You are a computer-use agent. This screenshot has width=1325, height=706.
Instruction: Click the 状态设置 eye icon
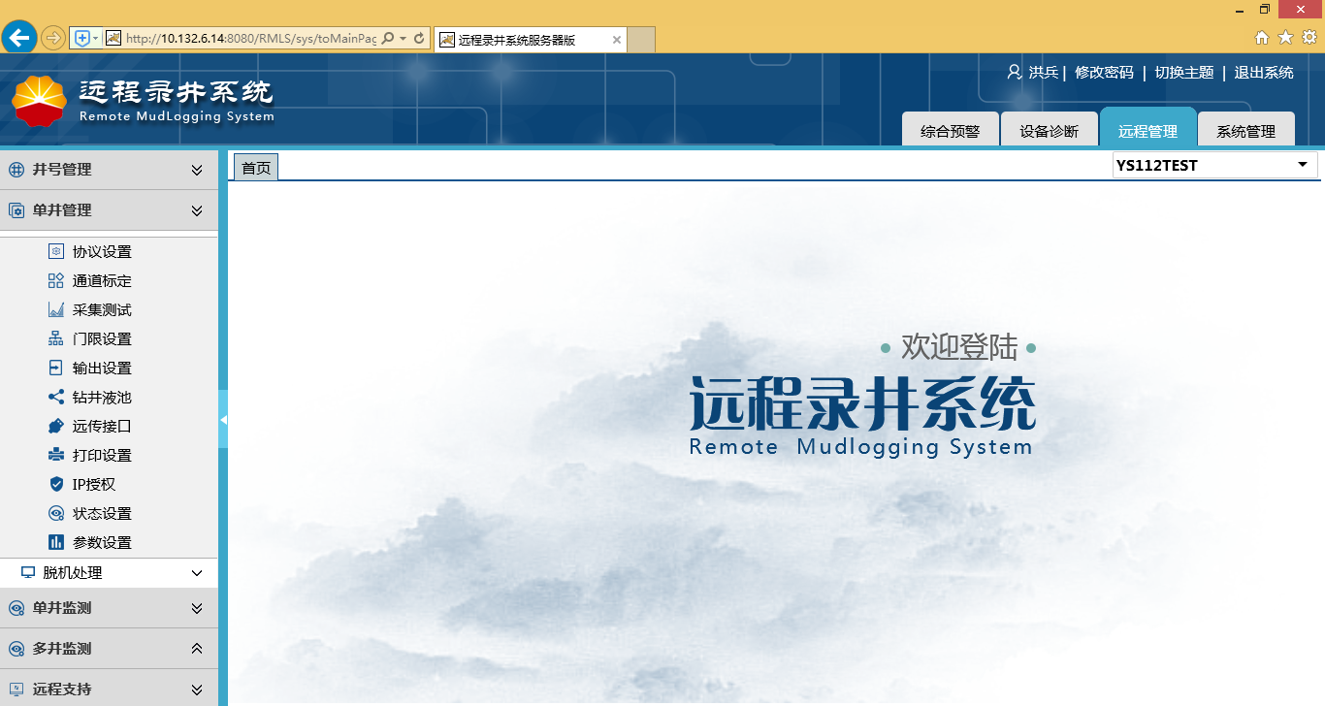56,514
